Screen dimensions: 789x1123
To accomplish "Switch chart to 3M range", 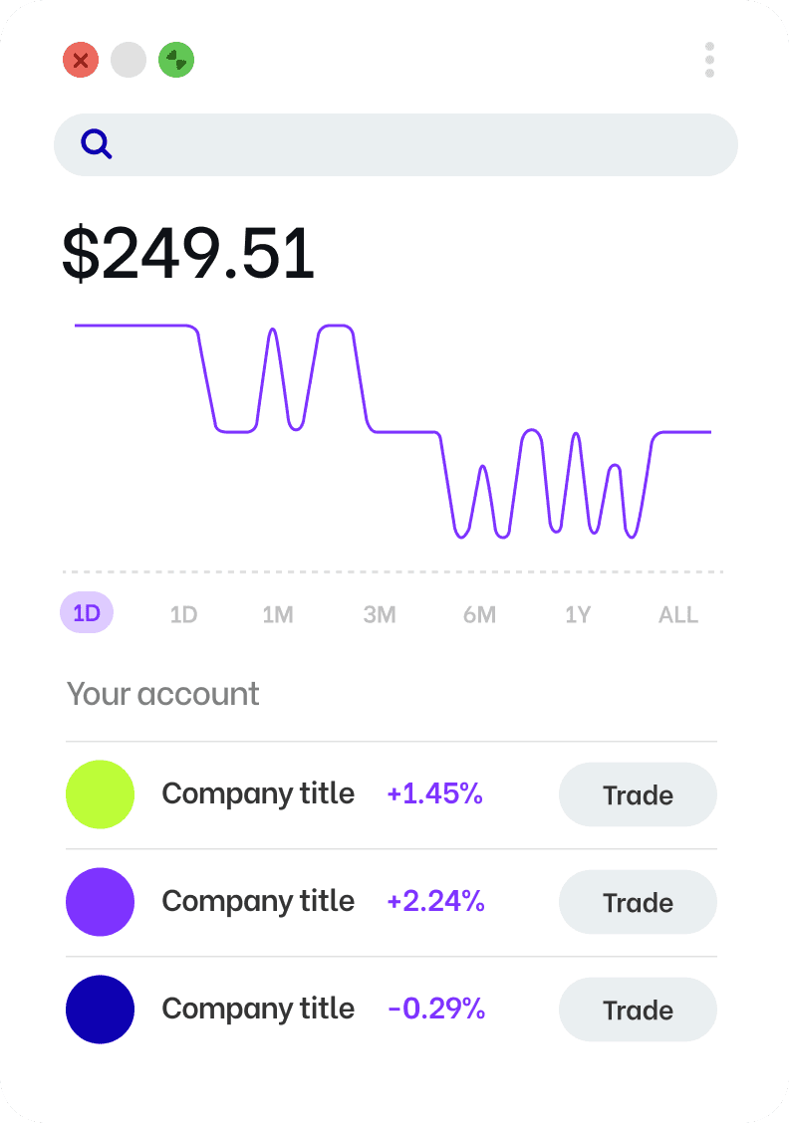I will 380,614.
